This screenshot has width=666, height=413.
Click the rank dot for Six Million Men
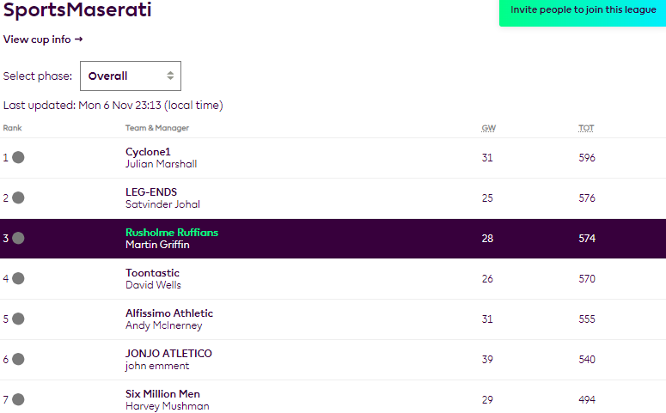pos(18,399)
